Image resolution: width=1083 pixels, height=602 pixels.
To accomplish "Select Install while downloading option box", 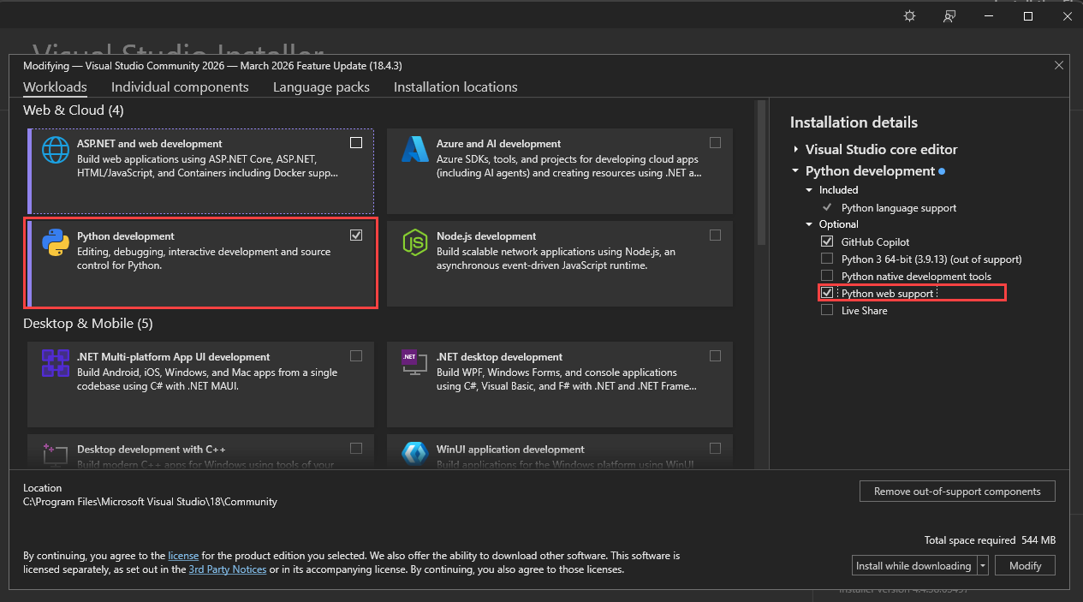I will (x=914, y=566).
